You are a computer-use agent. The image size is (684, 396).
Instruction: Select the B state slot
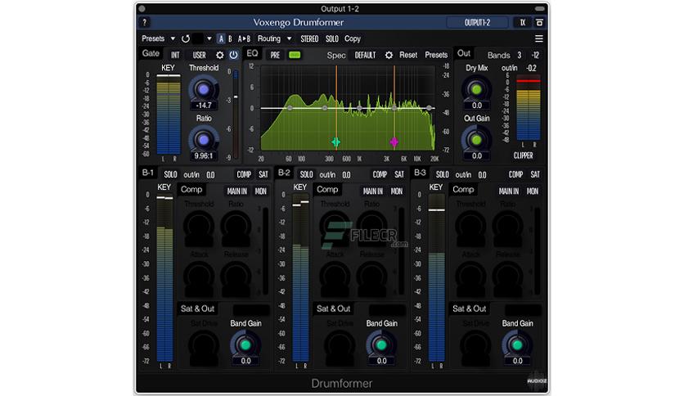pos(230,38)
